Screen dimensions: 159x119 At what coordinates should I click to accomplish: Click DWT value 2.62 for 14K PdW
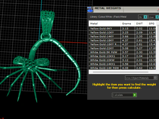139,68
